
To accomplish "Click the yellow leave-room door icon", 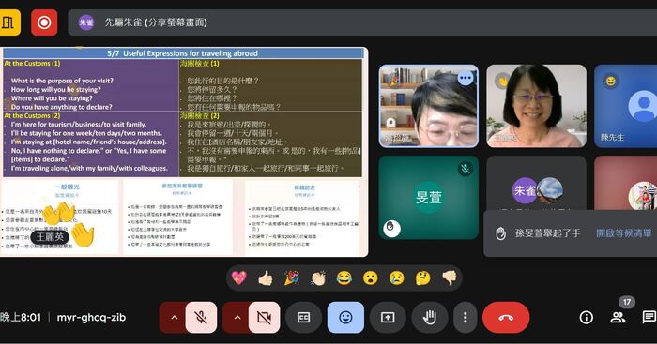I will pyautogui.click(x=8, y=22).
